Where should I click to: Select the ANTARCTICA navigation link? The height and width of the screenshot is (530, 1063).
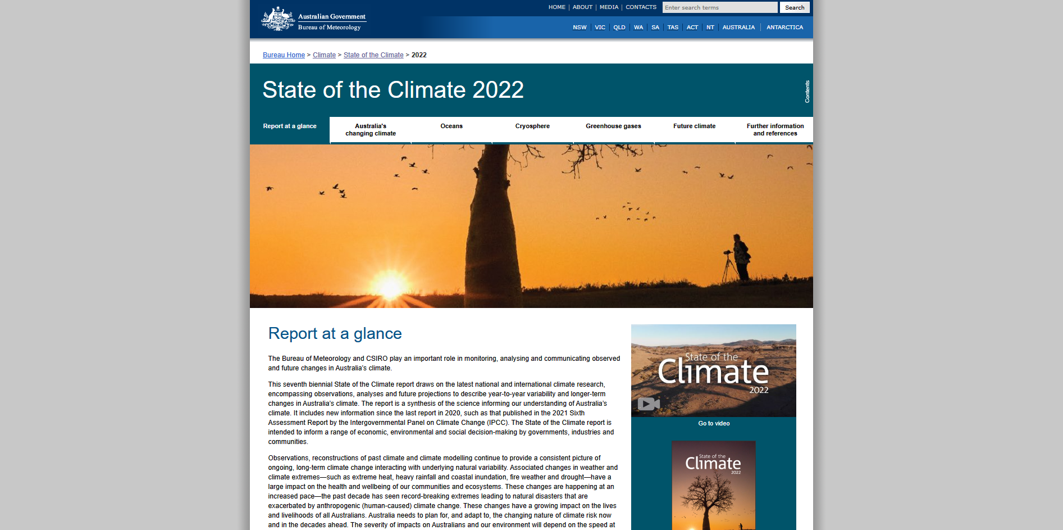pyautogui.click(x=784, y=28)
